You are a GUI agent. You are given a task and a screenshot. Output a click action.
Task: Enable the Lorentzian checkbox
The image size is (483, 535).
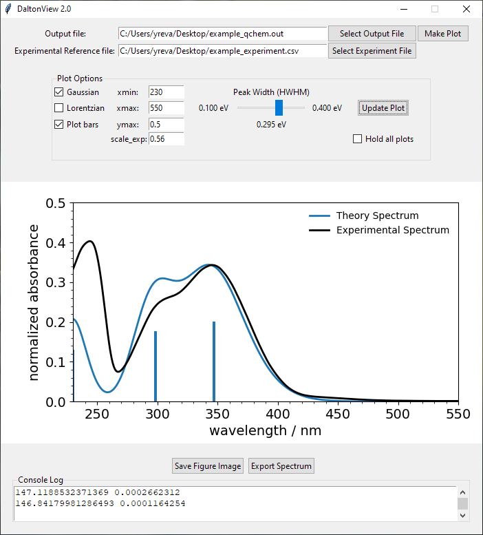(58, 108)
